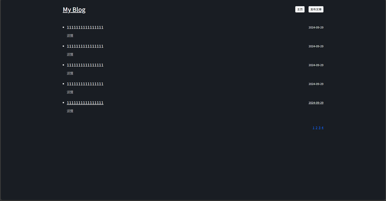Open the fourth post title link

[85, 84]
